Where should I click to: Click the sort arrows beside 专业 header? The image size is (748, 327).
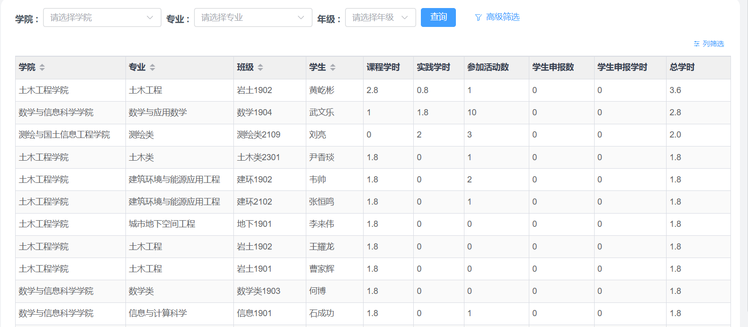(x=152, y=68)
